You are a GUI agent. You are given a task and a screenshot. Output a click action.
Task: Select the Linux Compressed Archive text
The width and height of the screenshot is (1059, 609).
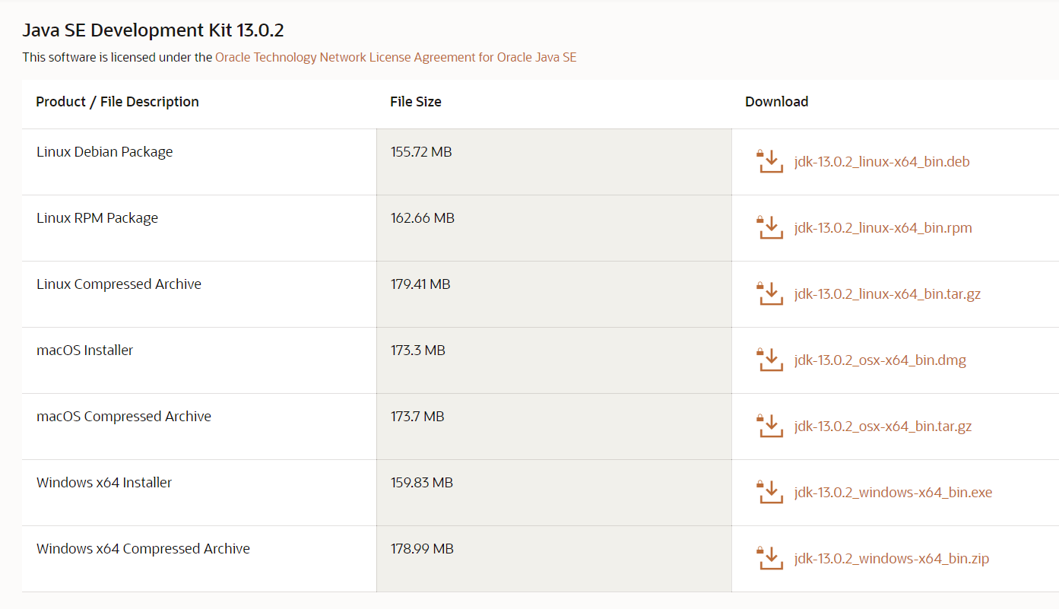tap(119, 284)
